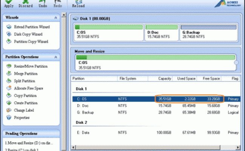Choose the Merge Partition icon

coord(9,74)
